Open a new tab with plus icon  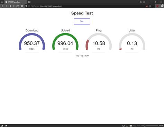click(x=29, y=2)
